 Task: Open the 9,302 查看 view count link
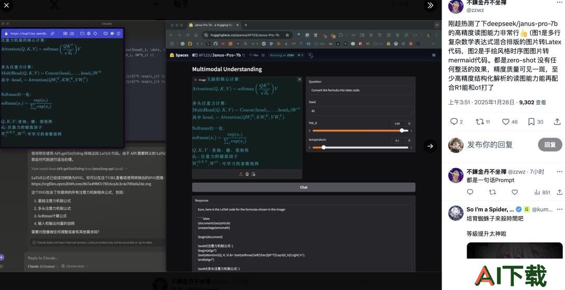533,103
